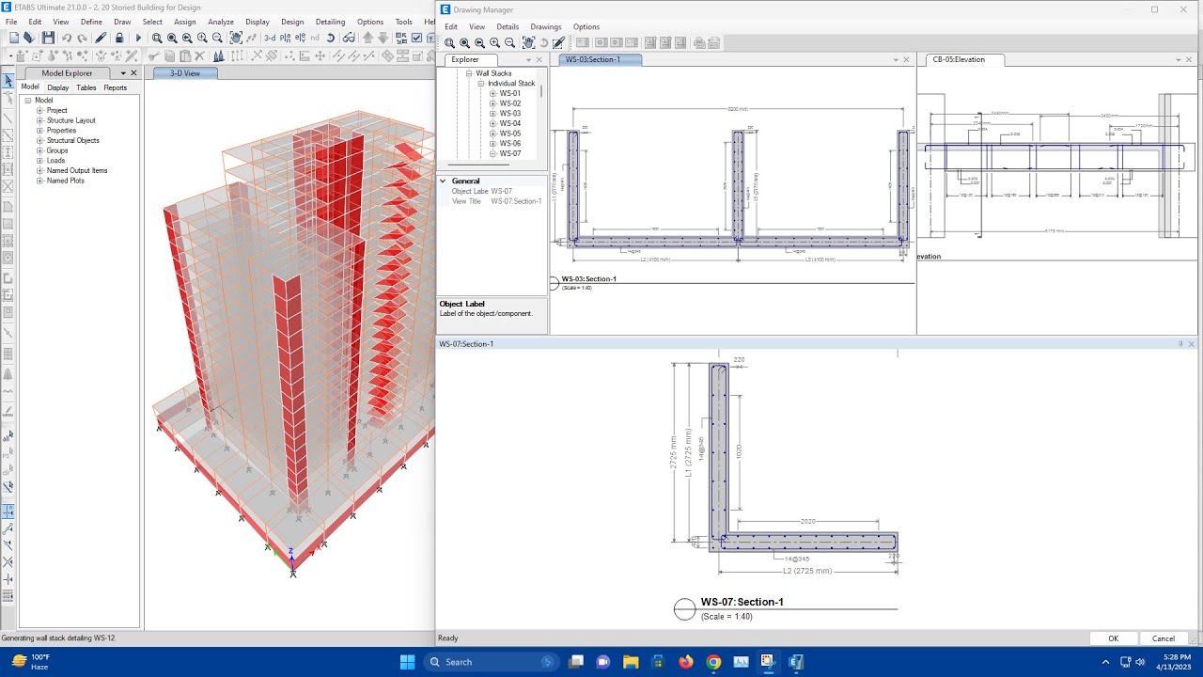Select Pan hand tool in Drawing Manager
The width and height of the screenshot is (1203, 677).
click(529, 42)
